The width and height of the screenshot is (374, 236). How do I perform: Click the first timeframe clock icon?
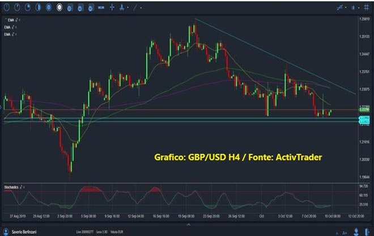click(x=6, y=7)
